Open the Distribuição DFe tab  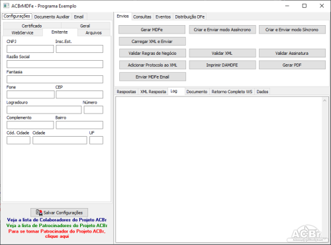(x=190, y=17)
